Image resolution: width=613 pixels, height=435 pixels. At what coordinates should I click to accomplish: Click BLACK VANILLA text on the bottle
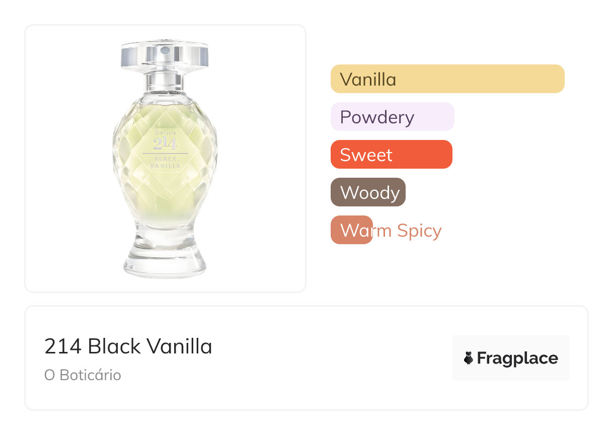coord(165,162)
